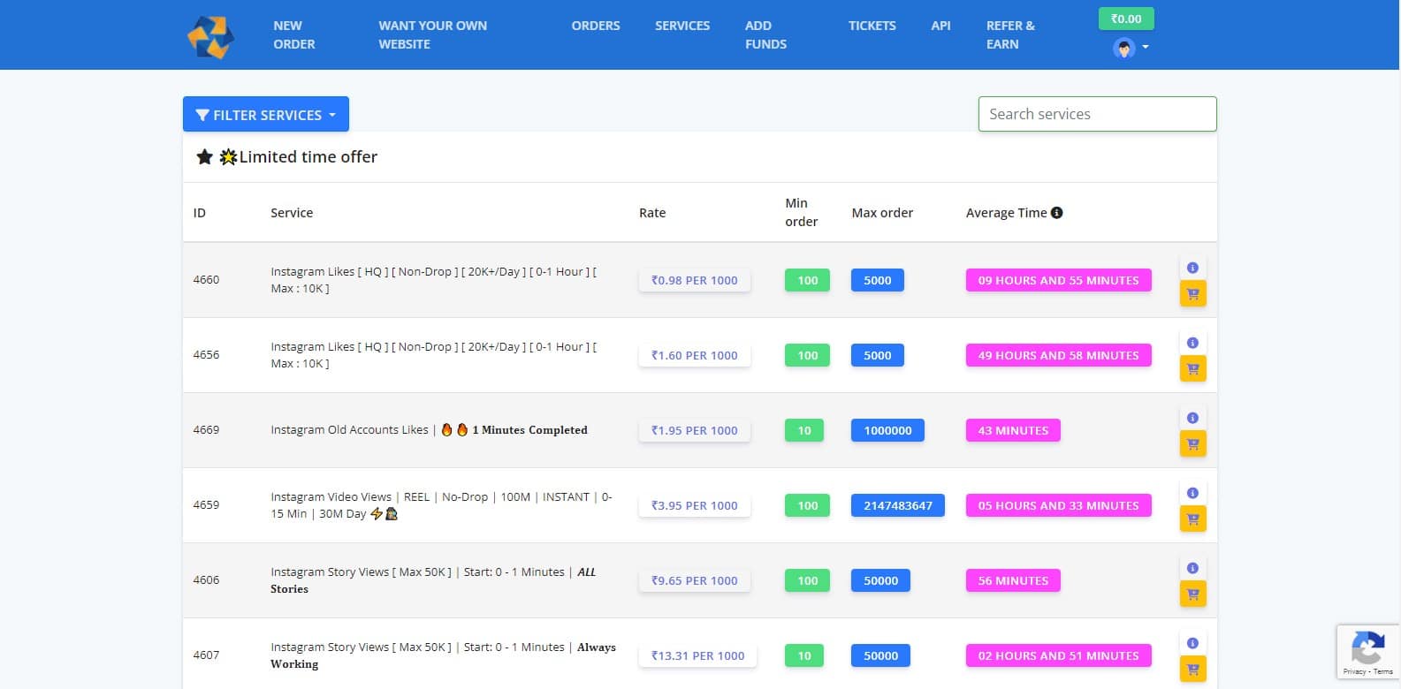
Task: Click the ₹0.98 per 1000 rate badge
Action: pyautogui.click(x=694, y=281)
